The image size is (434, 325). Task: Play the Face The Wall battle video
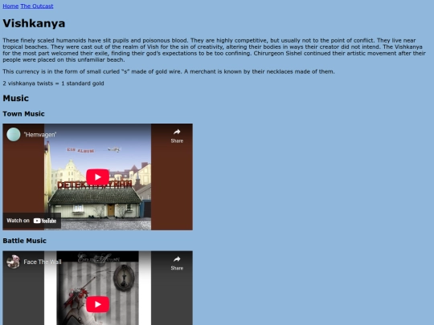[98, 304]
